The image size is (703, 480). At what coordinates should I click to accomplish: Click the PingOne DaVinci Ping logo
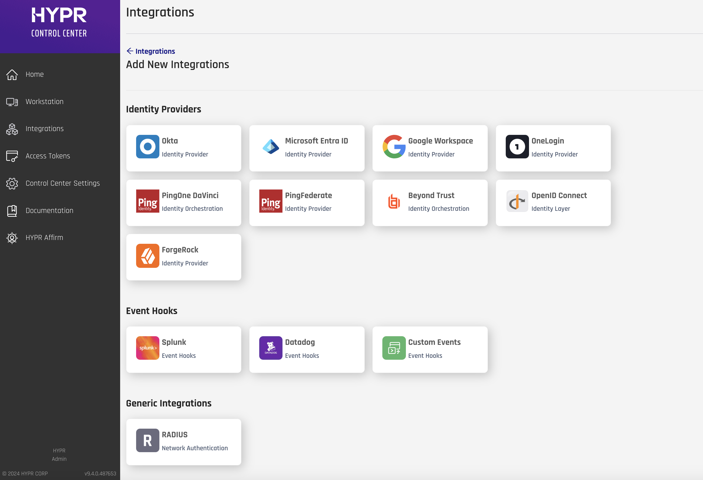148,201
